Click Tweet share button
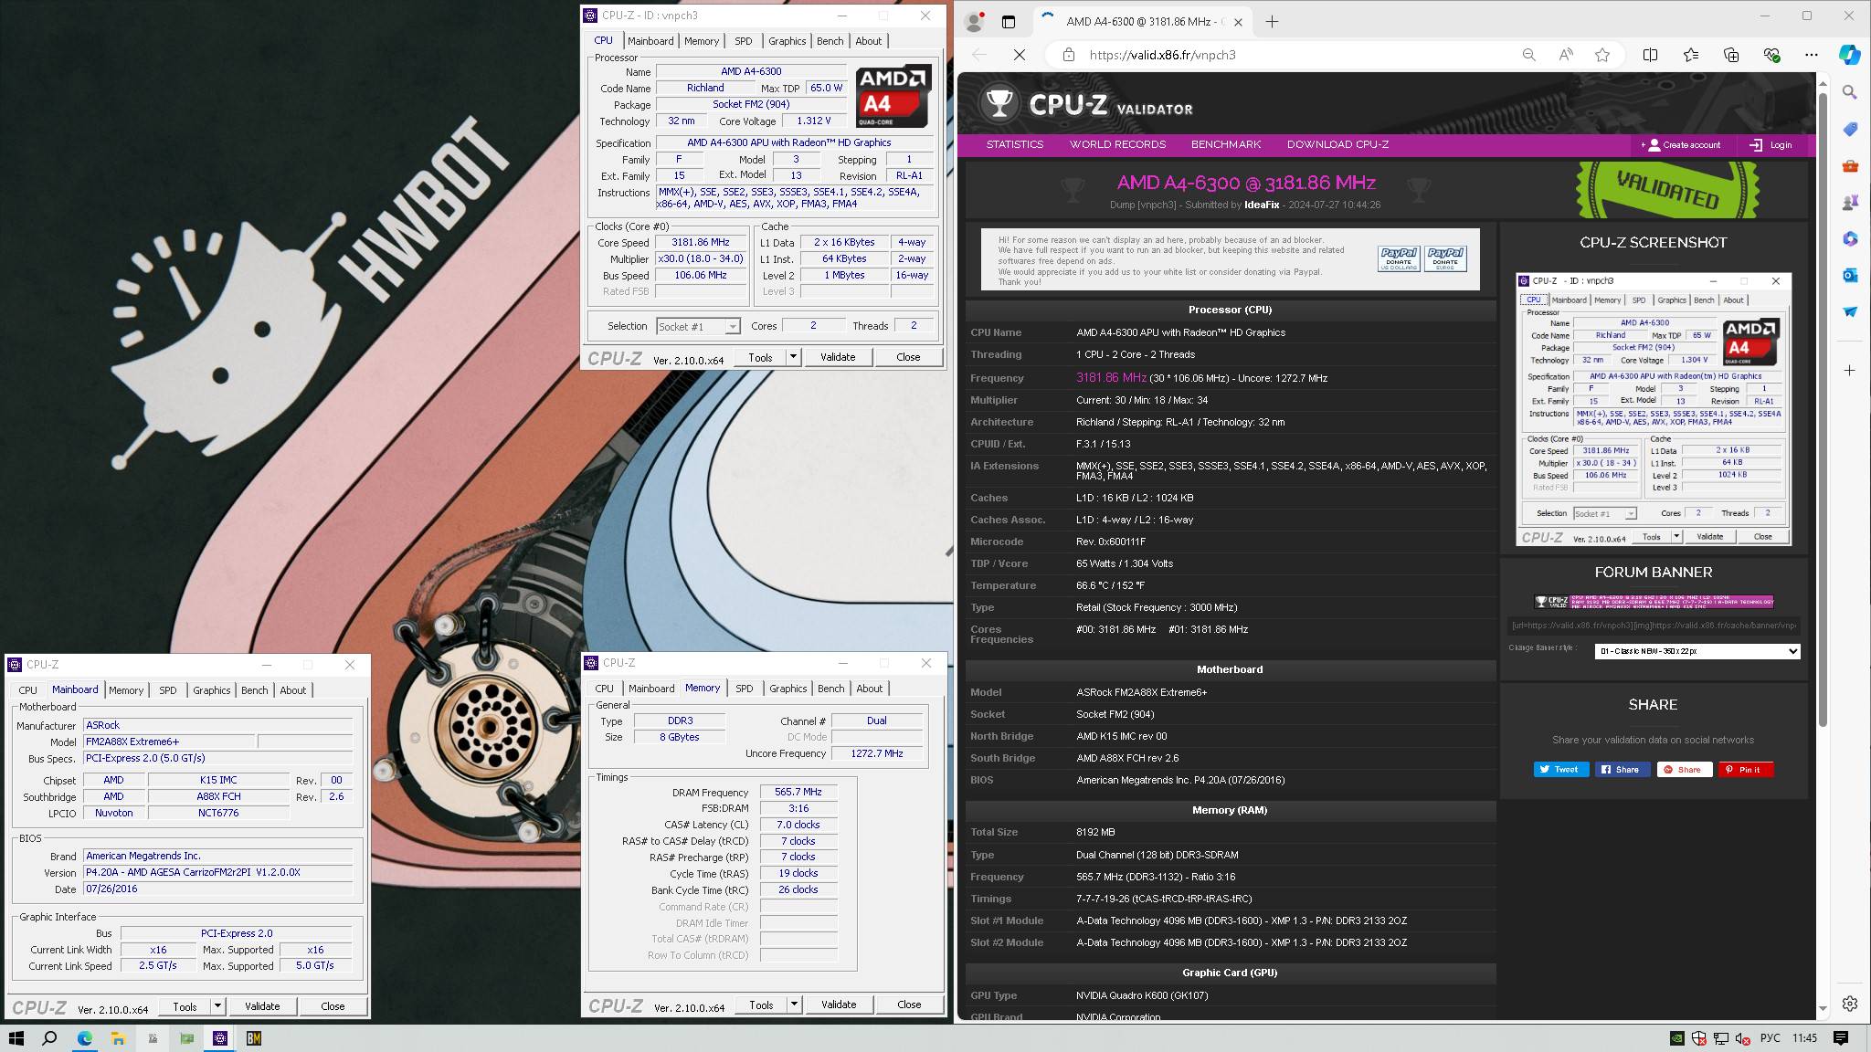The width and height of the screenshot is (1871, 1052). (1560, 769)
